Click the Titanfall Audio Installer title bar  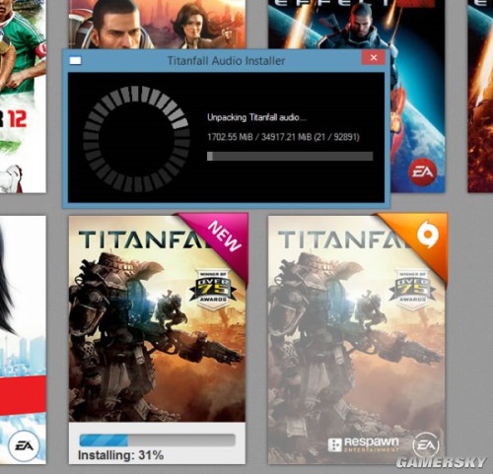[x=226, y=60]
